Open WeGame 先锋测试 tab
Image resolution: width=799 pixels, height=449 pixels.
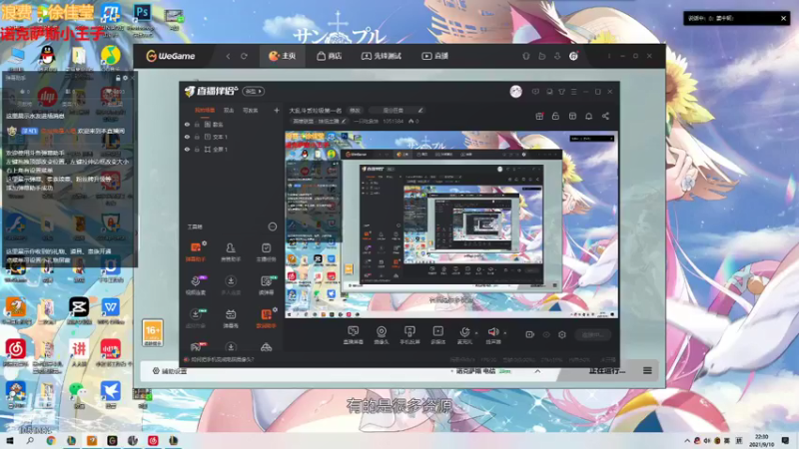coord(382,56)
